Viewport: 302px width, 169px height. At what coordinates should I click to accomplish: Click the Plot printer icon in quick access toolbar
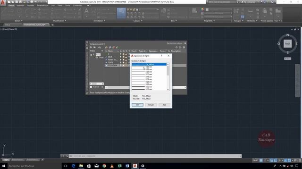32,2
